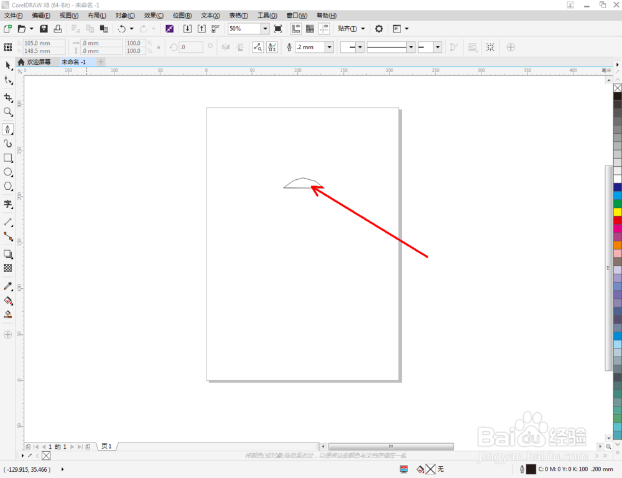
Task: Open start arrowhead dropdown
Action: [x=360, y=47]
